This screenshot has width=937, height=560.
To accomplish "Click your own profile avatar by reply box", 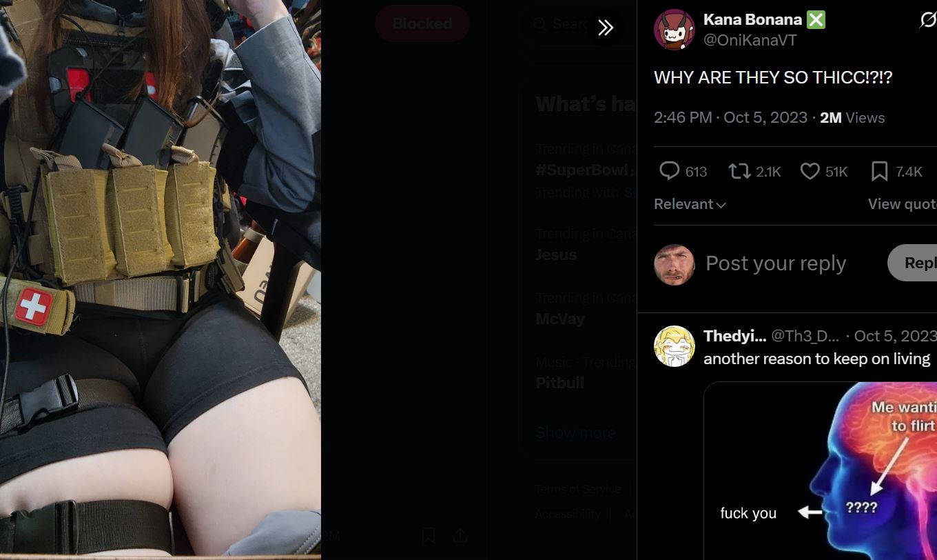I will pyautogui.click(x=674, y=265).
